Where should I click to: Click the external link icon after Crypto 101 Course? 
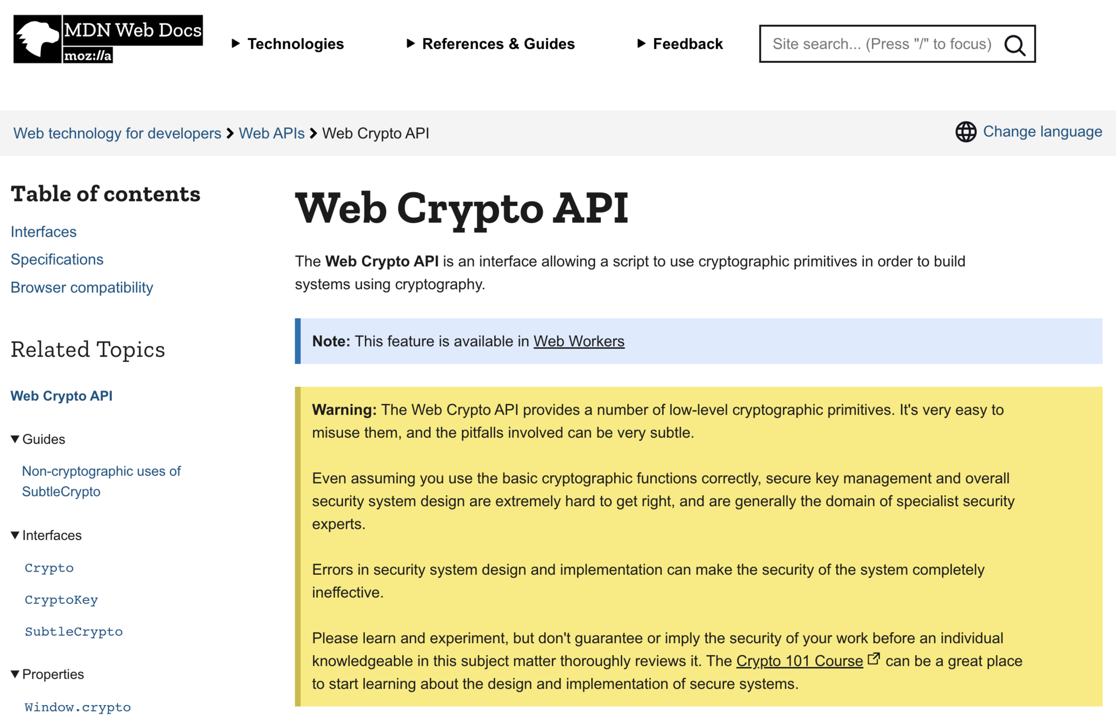(874, 658)
